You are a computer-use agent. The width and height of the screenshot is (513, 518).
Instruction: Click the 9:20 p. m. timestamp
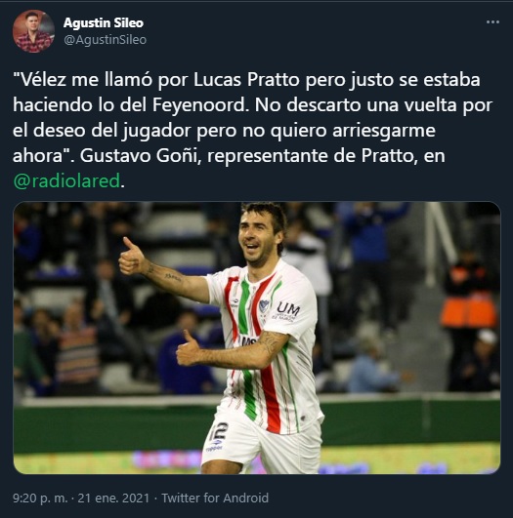pos(40,498)
